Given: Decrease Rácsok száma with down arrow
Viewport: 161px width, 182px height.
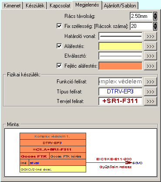Looking at the screenshot, I should pyautogui.click(x=155, y=28).
